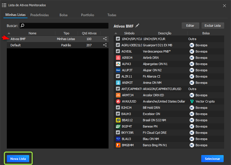Sort assets using Símbolo column arrow
This screenshot has height=165, width=231.
click(x=116, y=33)
